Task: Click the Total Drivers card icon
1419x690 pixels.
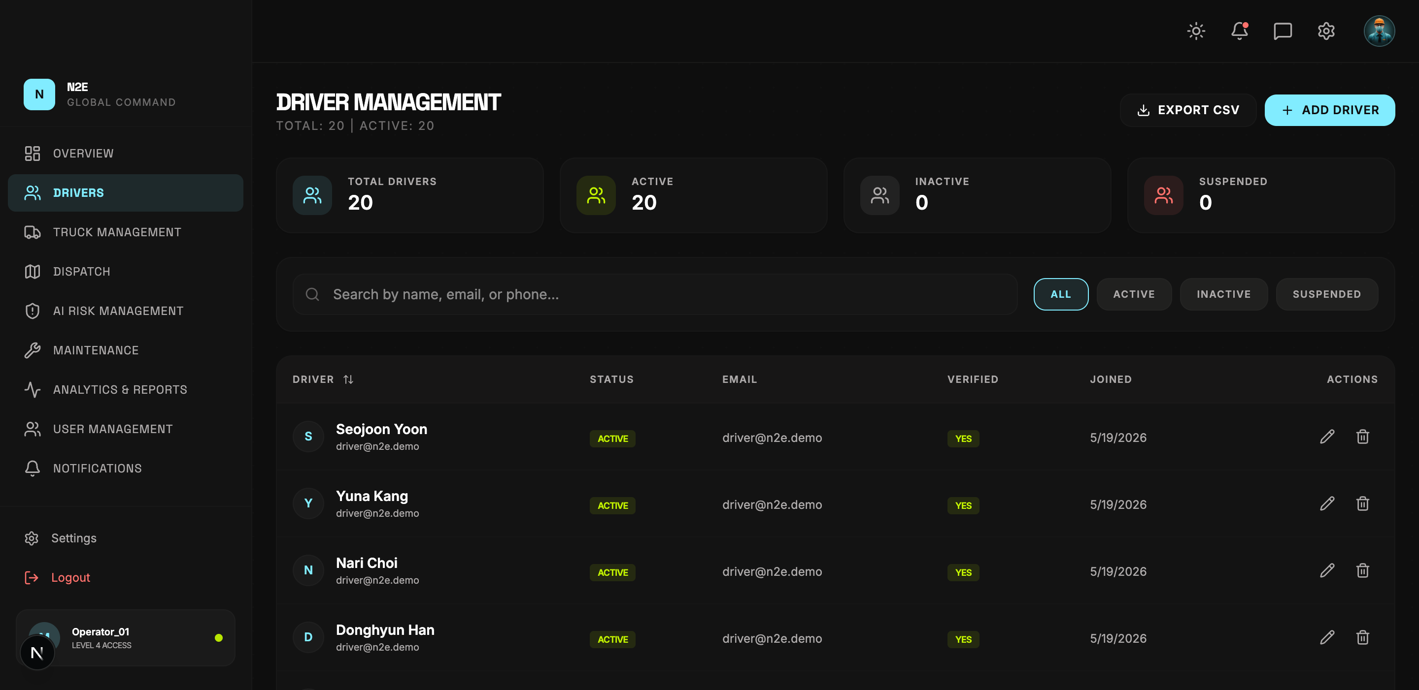Action: coord(312,195)
